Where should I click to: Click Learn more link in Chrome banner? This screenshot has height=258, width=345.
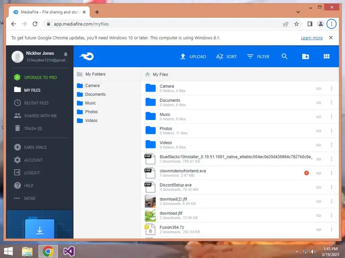(x=312, y=38)
